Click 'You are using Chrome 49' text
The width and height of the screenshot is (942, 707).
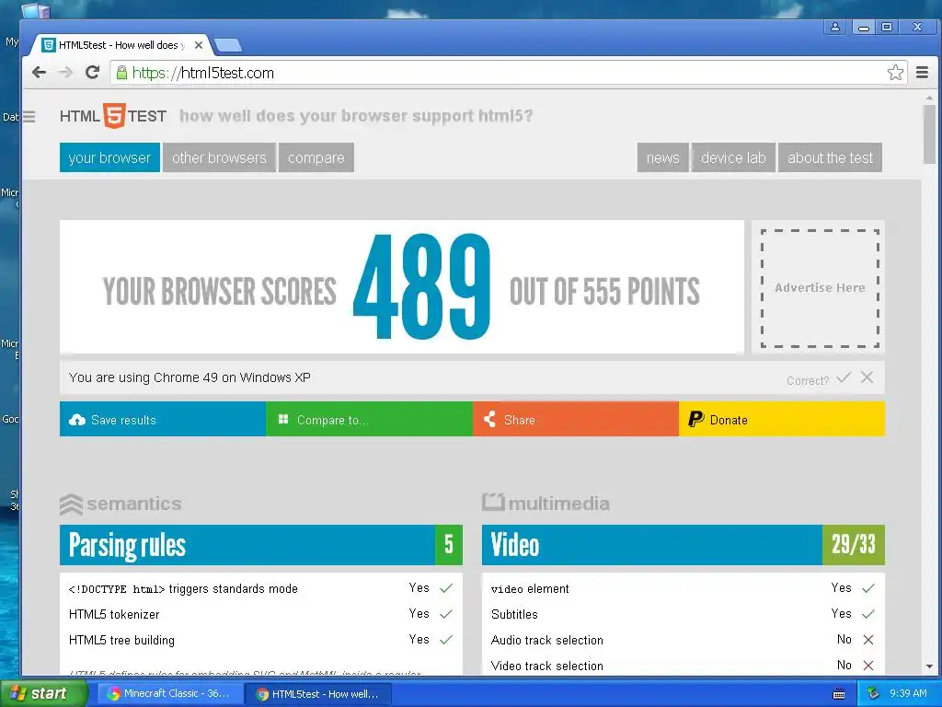190,377
